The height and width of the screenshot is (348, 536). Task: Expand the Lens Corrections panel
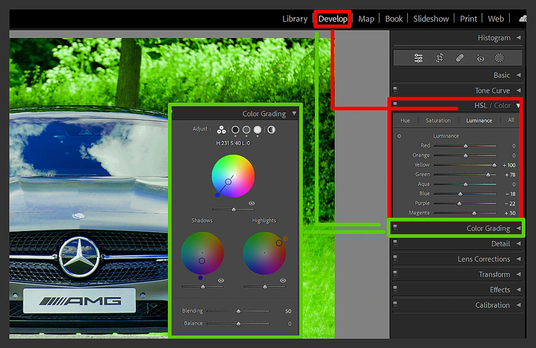pos(519,259)
